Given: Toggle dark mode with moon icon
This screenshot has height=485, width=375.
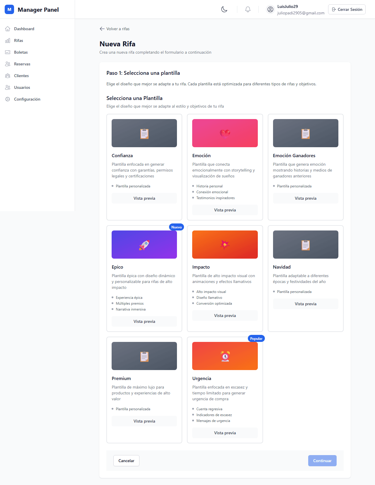Looking at the screenshot, I should pos(224,9).
